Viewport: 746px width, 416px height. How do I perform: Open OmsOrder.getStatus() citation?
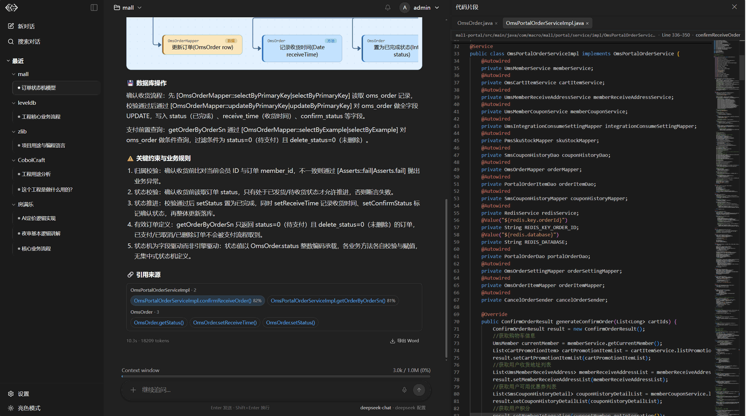[x=159, y=323]
